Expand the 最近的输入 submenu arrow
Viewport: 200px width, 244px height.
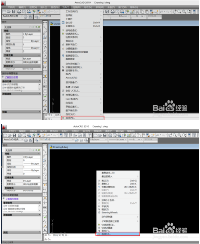(138, 176)
